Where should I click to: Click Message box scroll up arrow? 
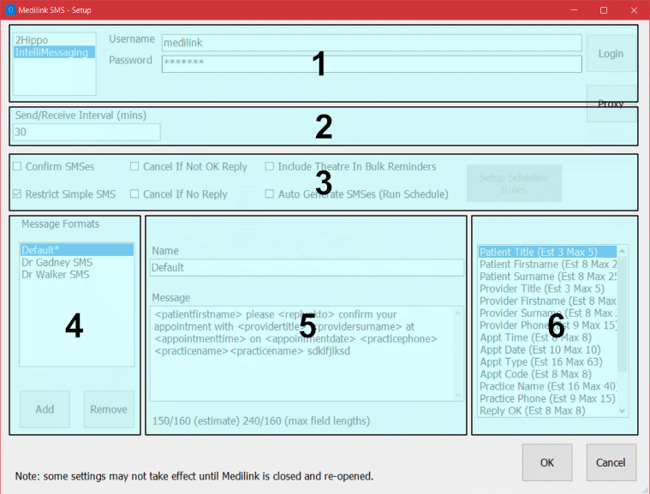pyautogui.click(x=458, y=312)
